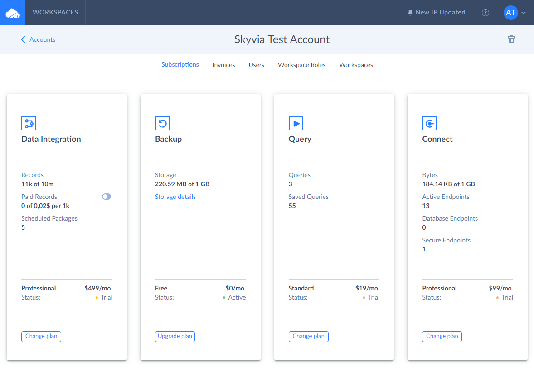Click Upgrade plan for Backup

tap(175, 336)
